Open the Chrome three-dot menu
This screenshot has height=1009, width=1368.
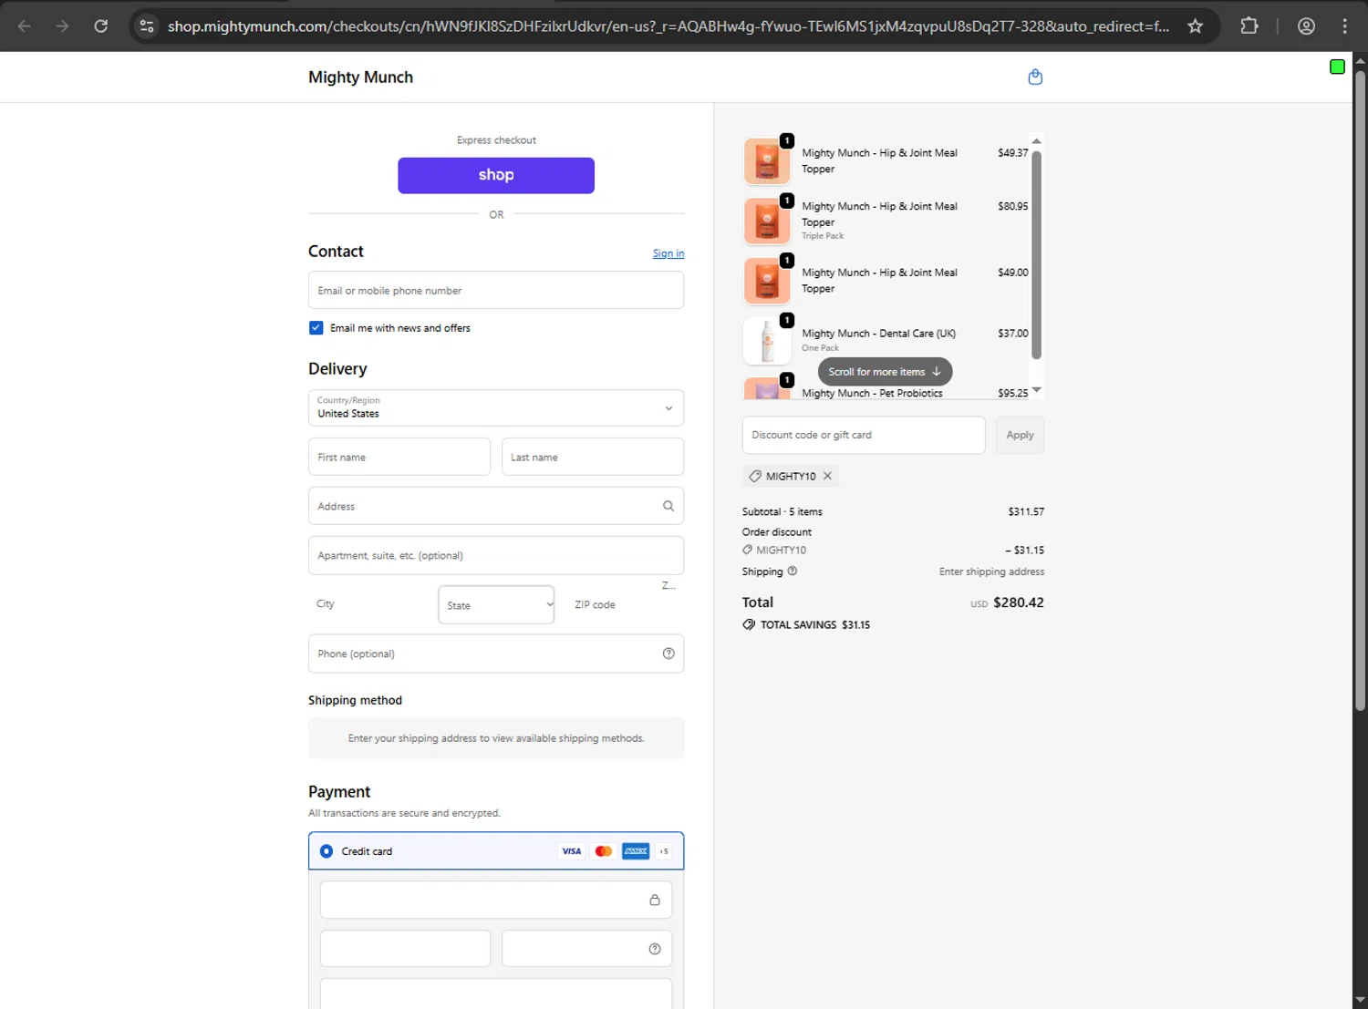1344,26
